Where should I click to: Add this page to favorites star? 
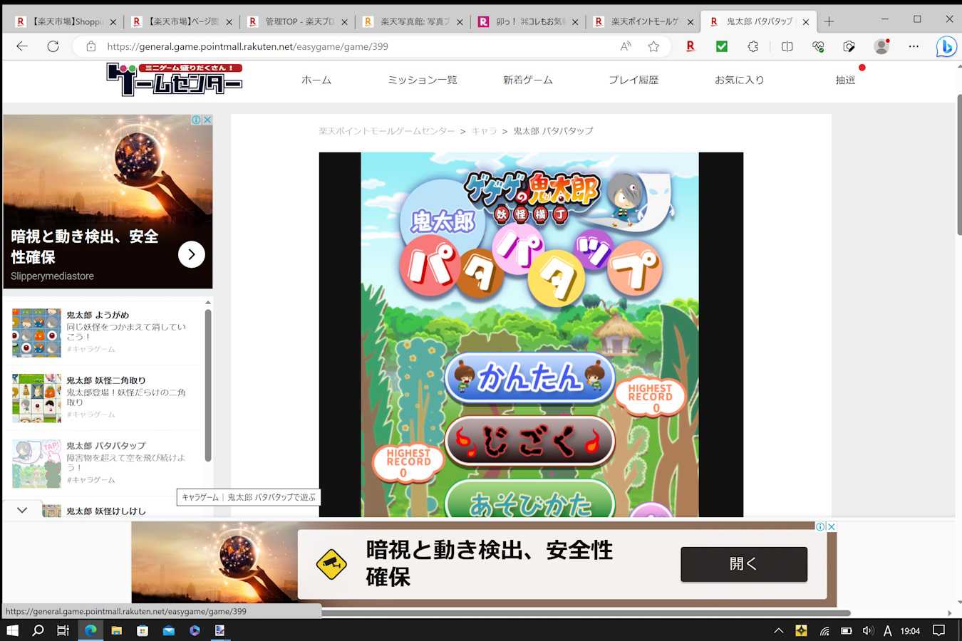click(x=653, y=46)
